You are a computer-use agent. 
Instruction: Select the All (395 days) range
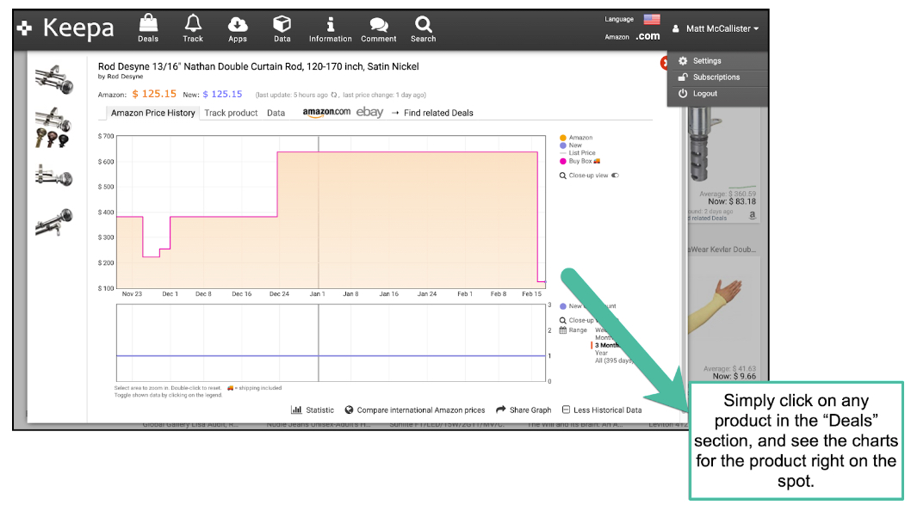click(x=614, y=360)
